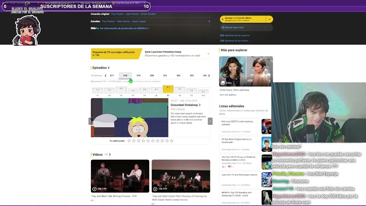Viewport: 366px width, 206px height.
Task: Select season S22 tab
Action: point(178,76)
